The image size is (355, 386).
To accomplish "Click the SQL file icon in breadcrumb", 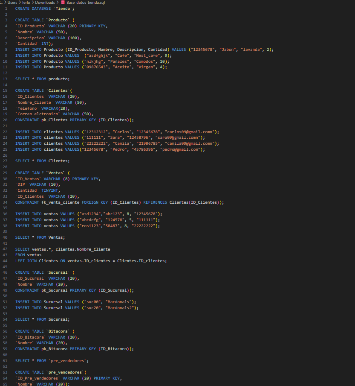I will click(63, 2).
